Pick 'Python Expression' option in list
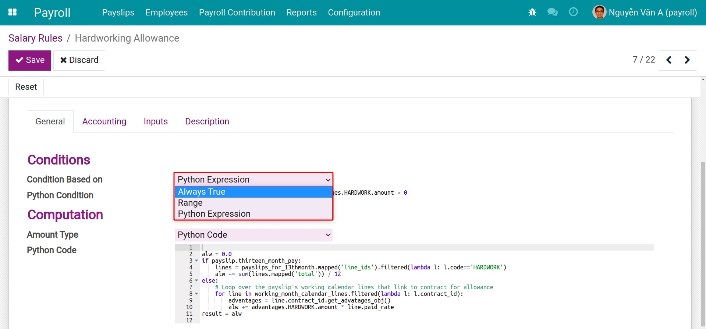Image resolution: width=706 pixels, height=329 pixels. [253, 214]
